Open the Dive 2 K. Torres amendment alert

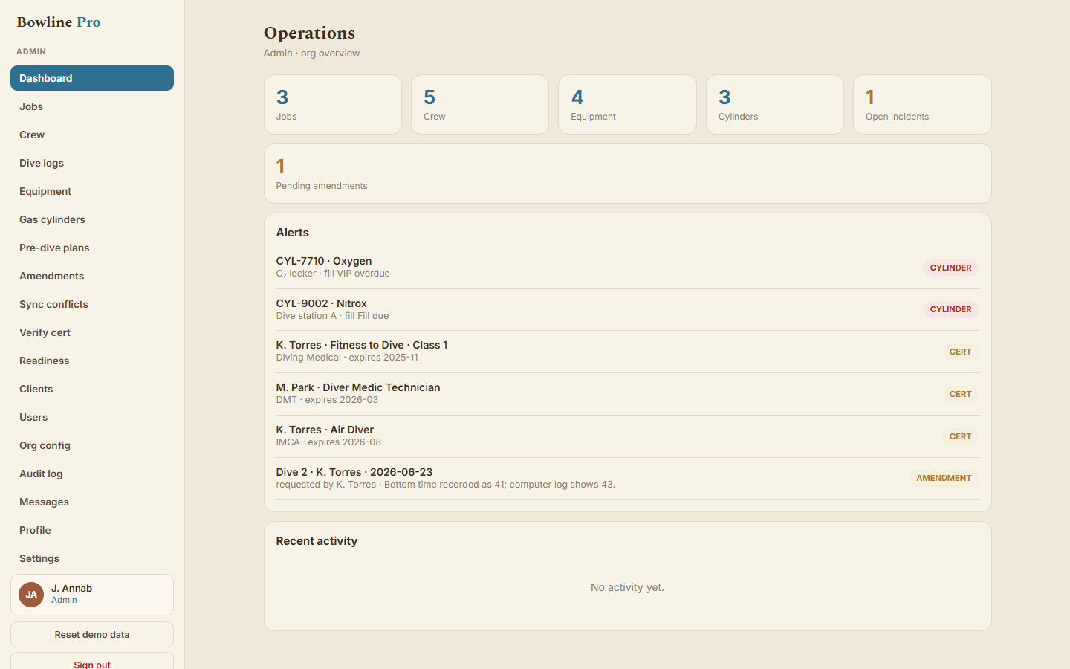coord(628,478)
